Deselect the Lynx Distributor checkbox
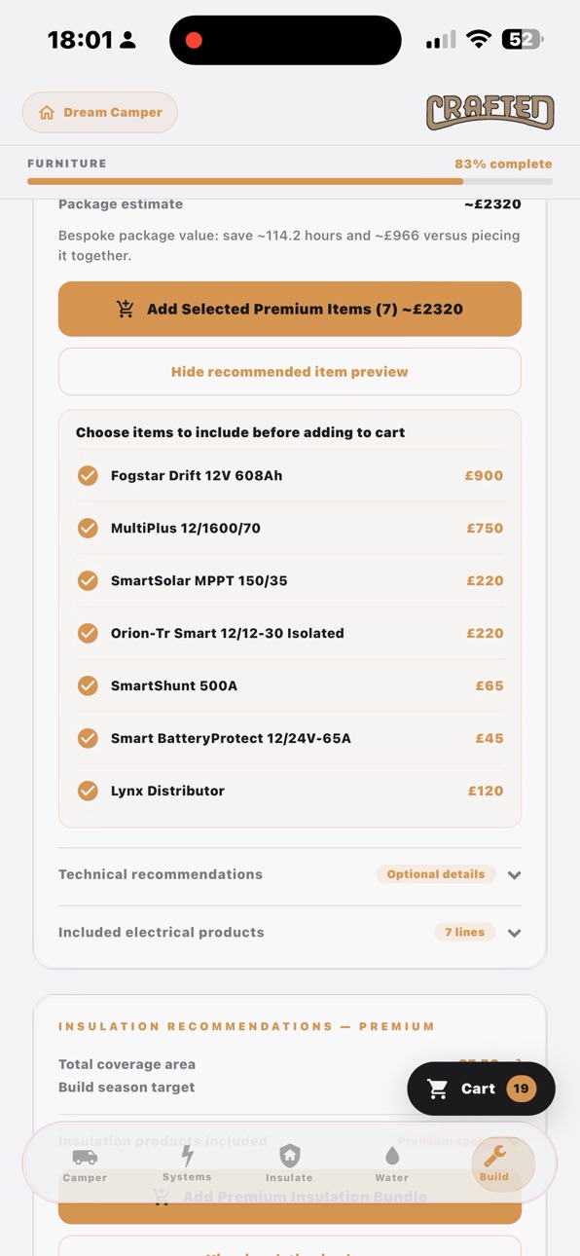The image size is (580, 1256). (x=88, y=792)
